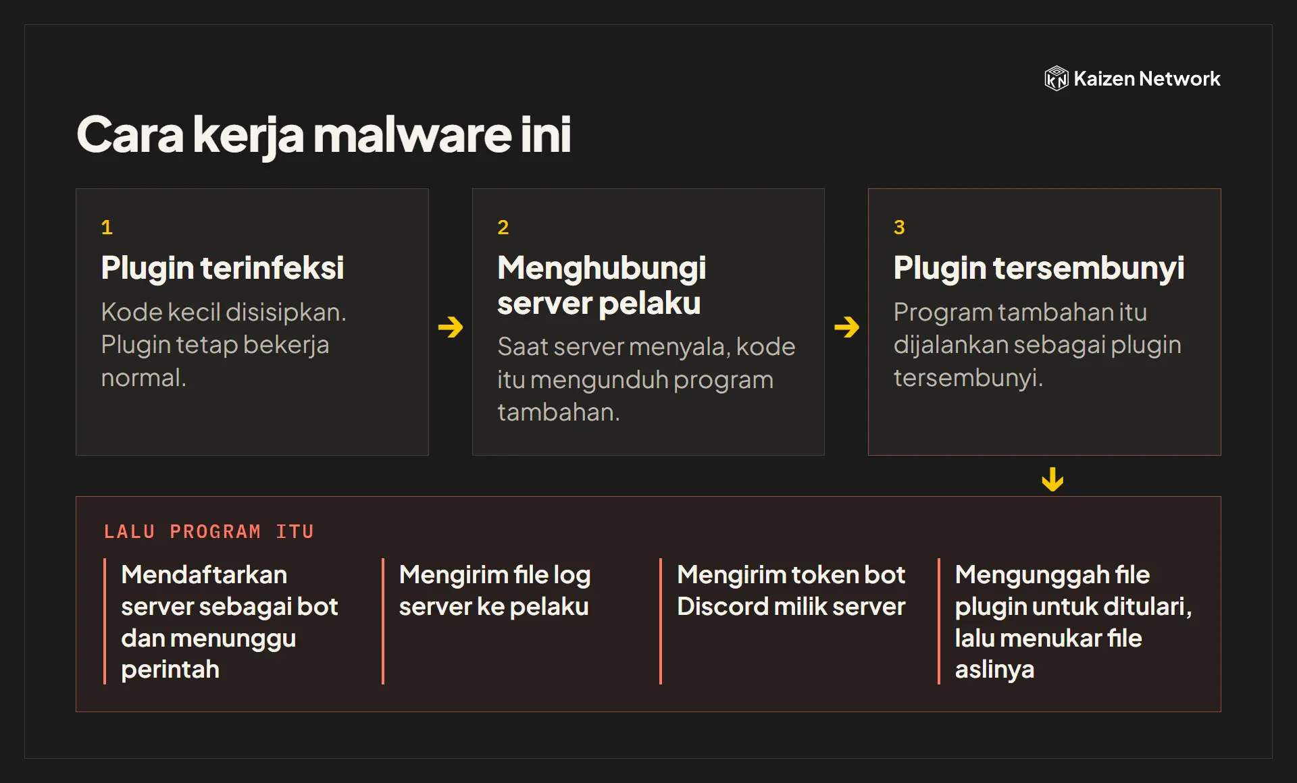Click the 'LALU PROGRAM ITU' label
Viewport: 1297px width, 783px height.
tap(209, 531)
